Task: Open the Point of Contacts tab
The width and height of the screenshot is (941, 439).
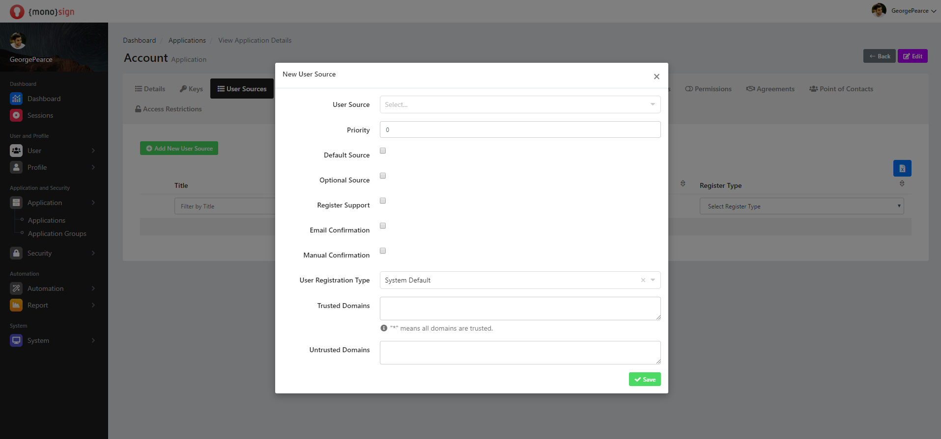Action: (841, 89)
